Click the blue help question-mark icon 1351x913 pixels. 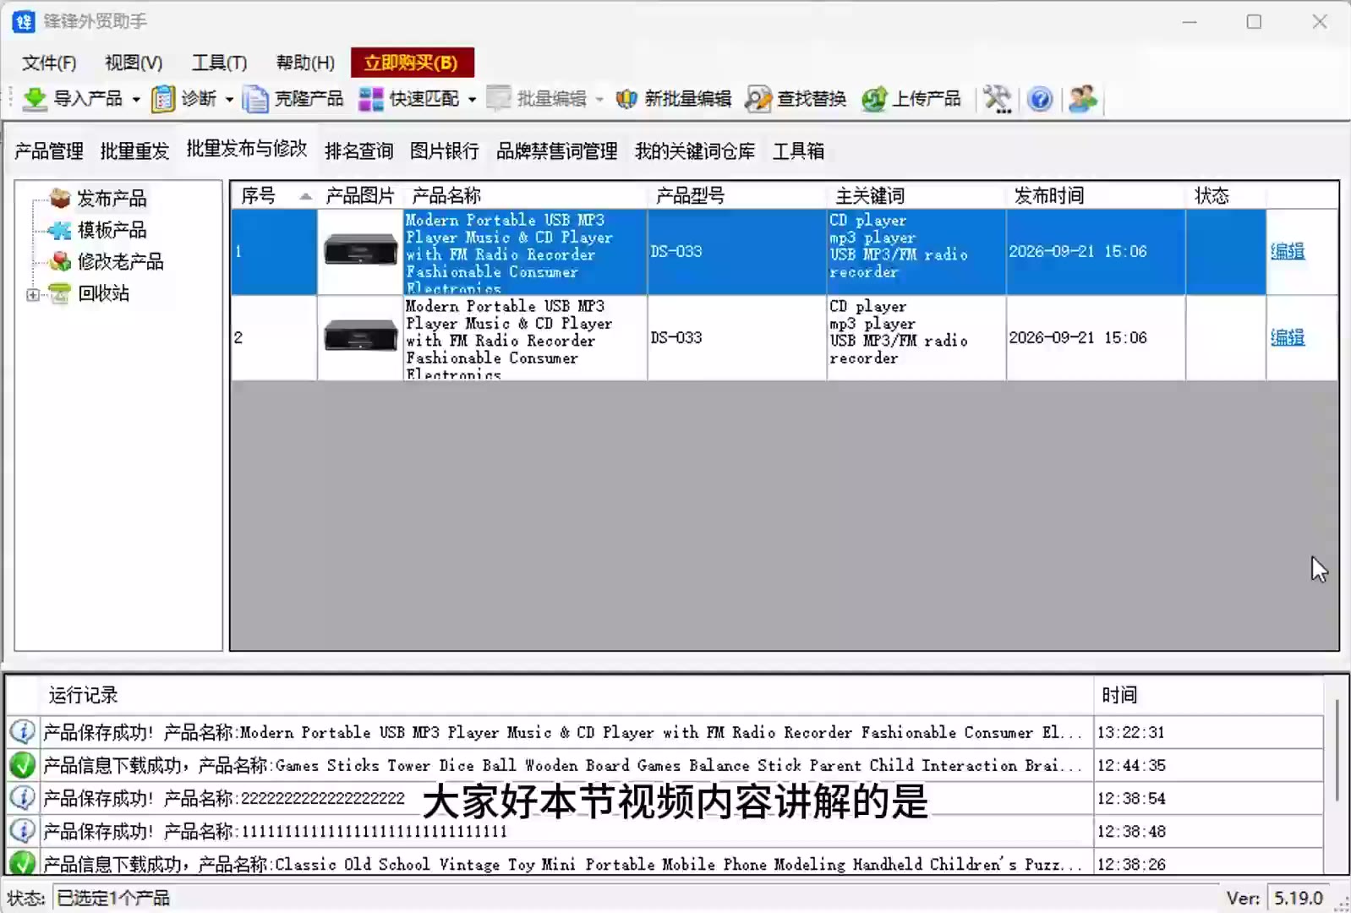pyautogui.click(x=1040, y=99)
